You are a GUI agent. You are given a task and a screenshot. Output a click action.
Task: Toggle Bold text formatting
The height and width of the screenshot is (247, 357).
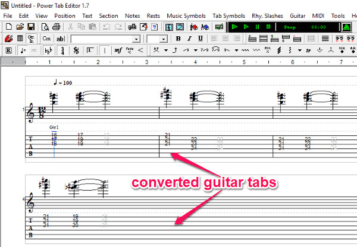pyautogui.click(x=178, y=39)
